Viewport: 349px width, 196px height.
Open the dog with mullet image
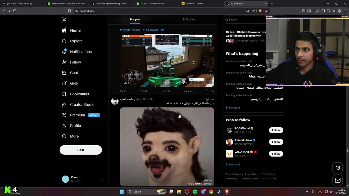tap(167, 147)
